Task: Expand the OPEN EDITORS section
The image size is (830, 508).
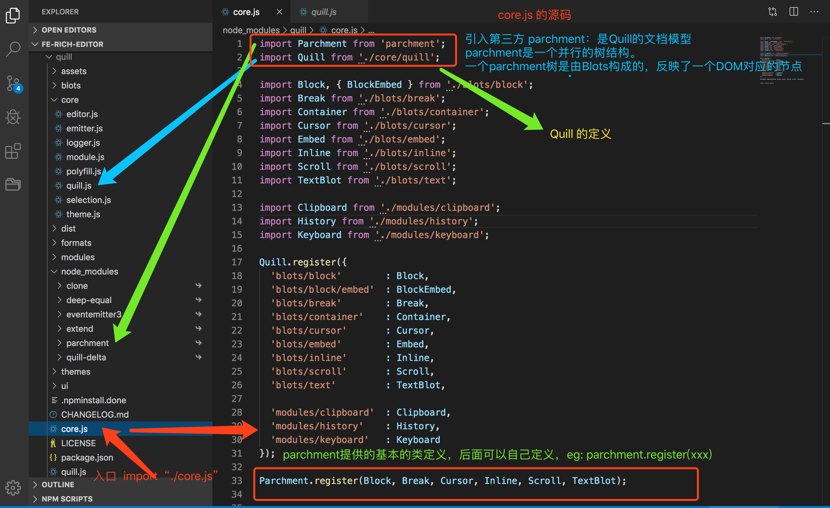Action: (69, 30)
